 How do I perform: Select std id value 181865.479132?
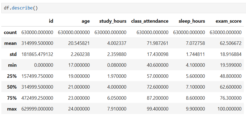click(37, 54)
